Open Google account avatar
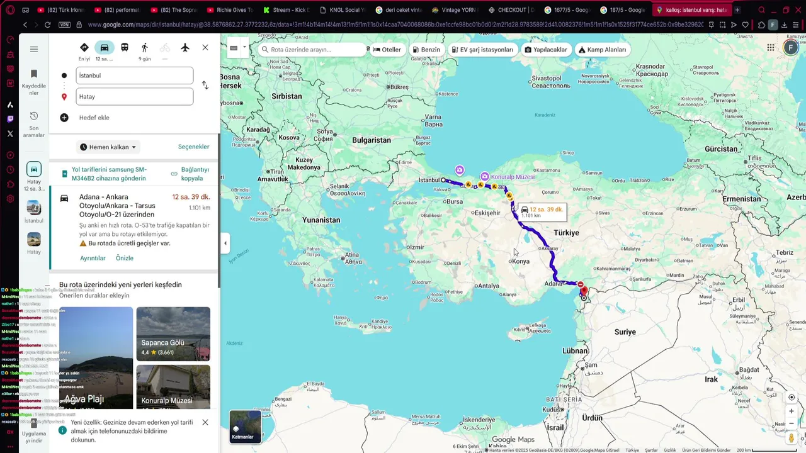 791,48
